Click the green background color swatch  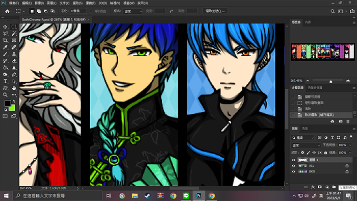[x=12, y=108]
